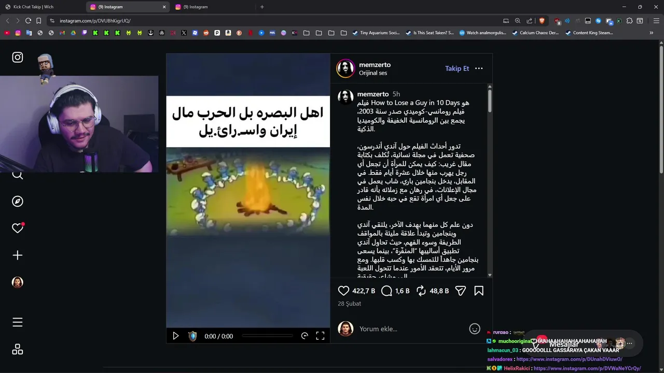664x373 pixels.
Task: Create new post with plus icon
Action: (x=18, y=255)
